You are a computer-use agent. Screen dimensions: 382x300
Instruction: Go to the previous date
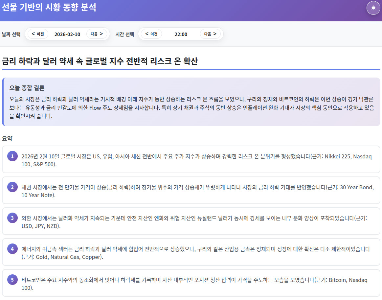pyautogui.click(x=38, y=34)
